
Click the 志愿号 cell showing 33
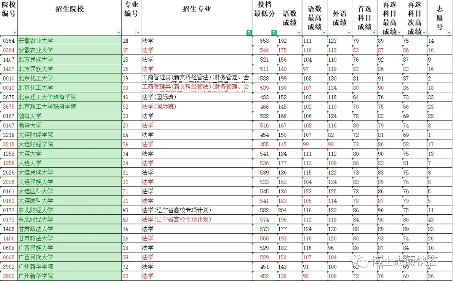click(440, 97)
